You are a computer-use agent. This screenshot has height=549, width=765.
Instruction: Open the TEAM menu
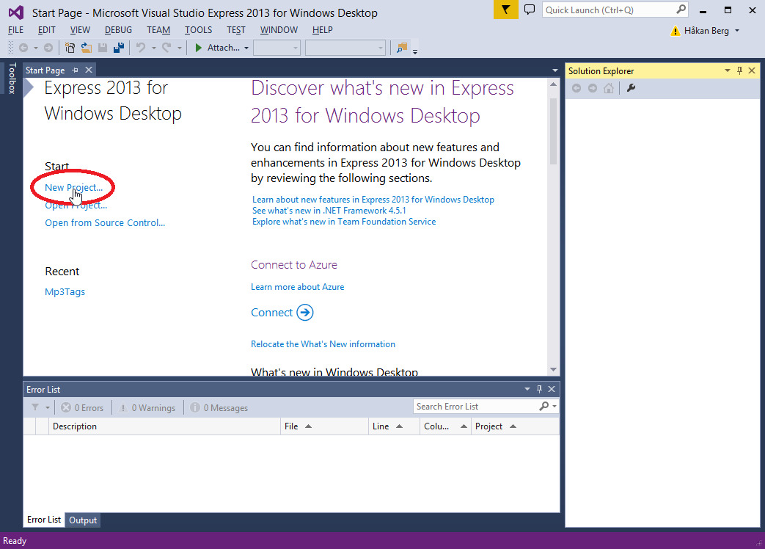(158, 30)
